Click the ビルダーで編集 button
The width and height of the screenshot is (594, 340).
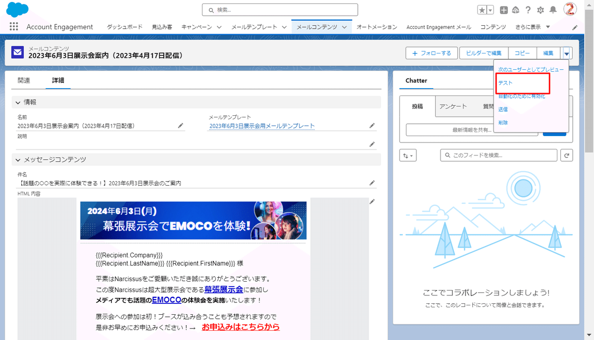coord(484,53)
